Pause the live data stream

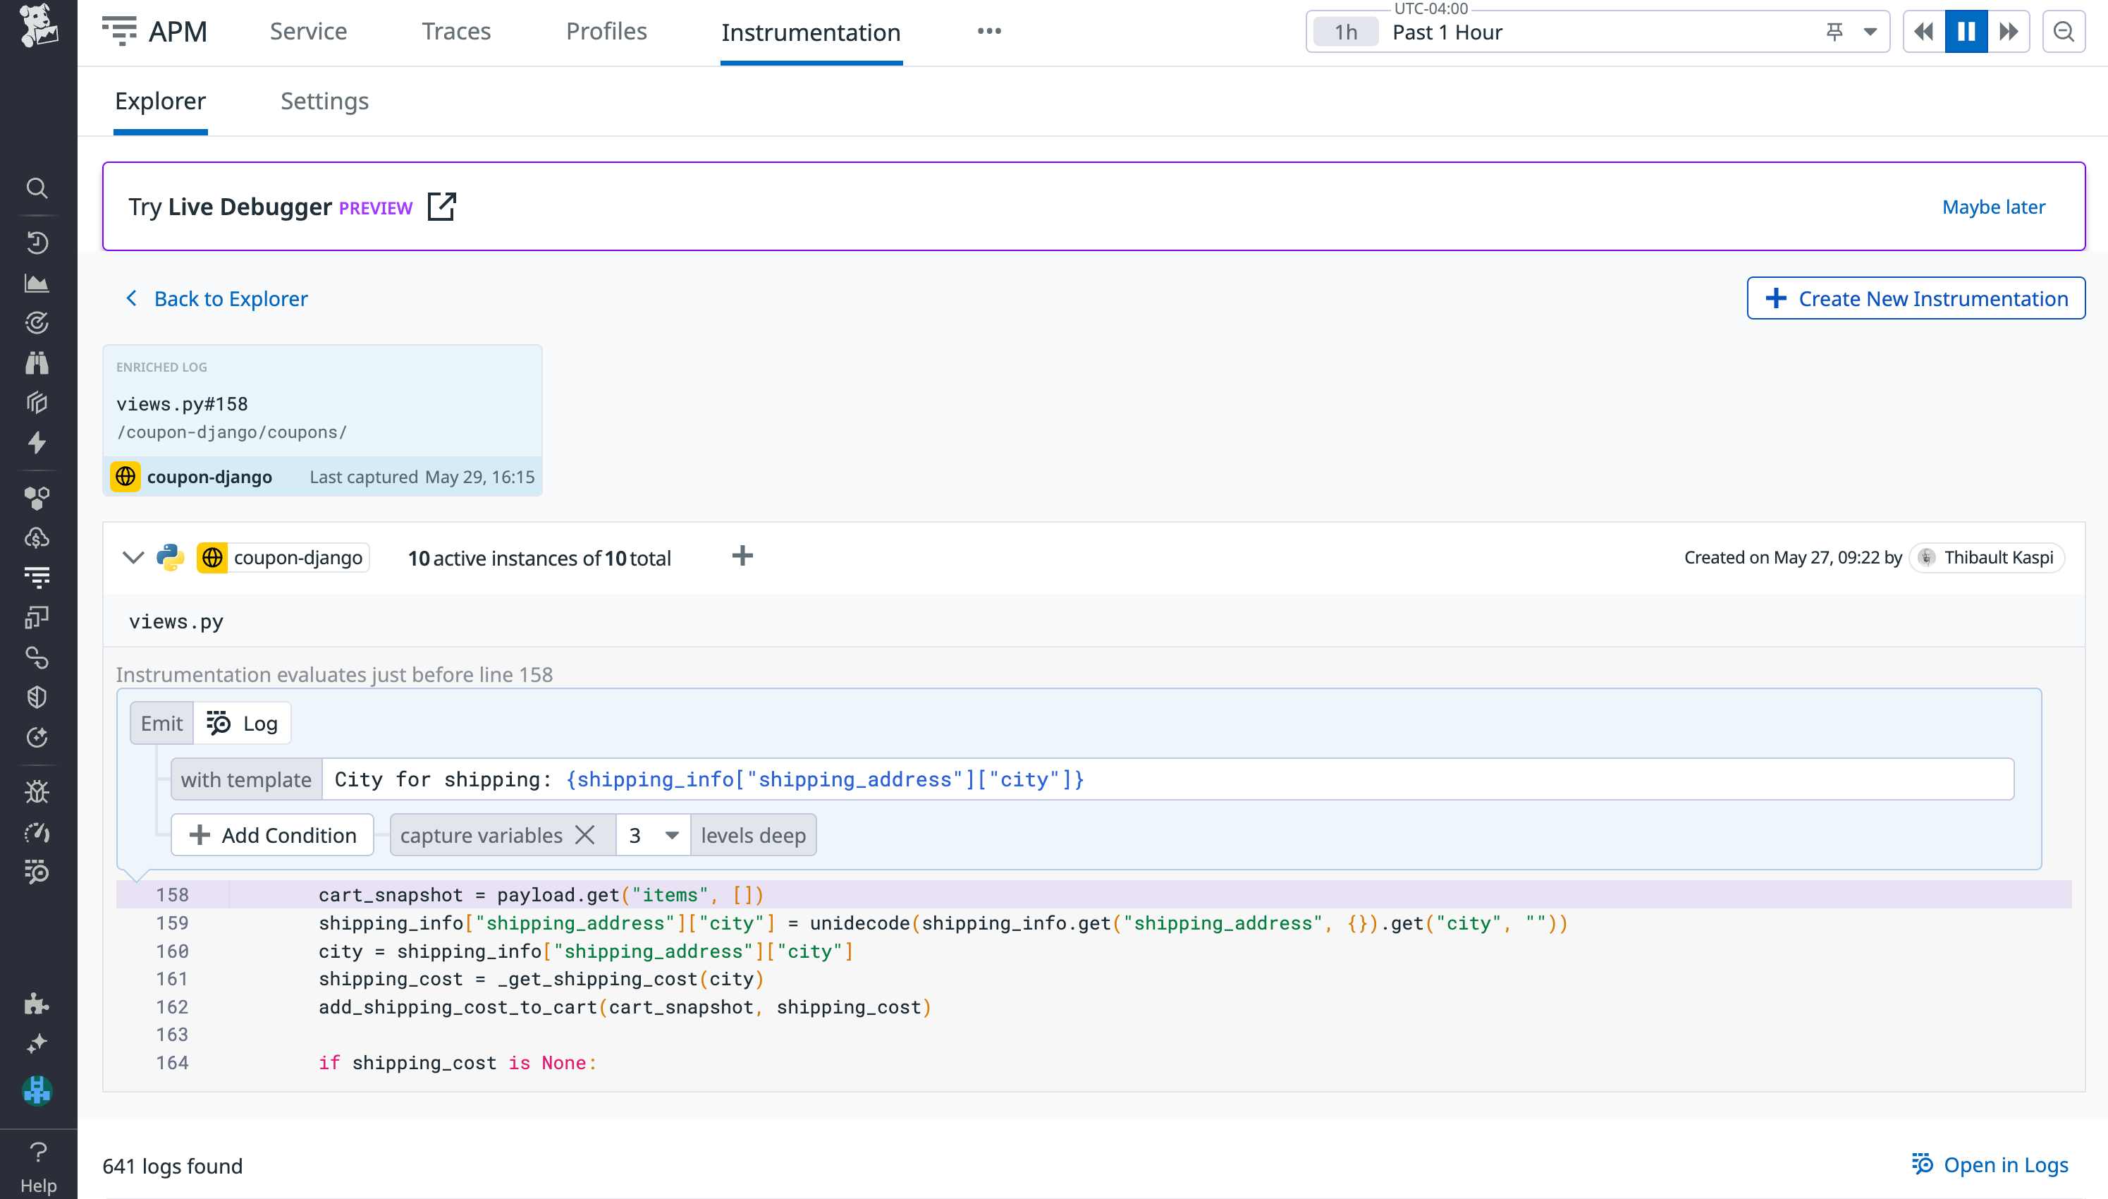(1965, 30)
